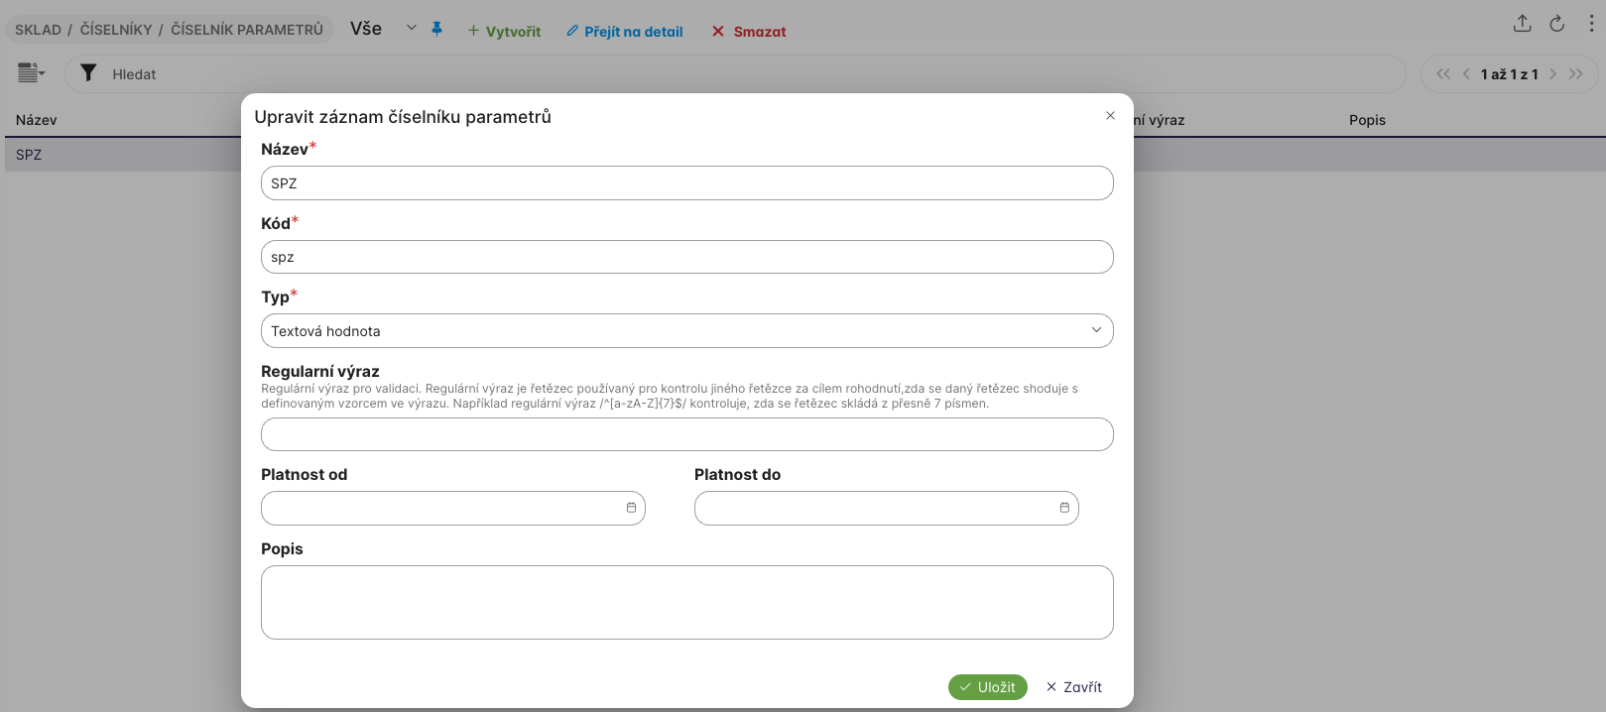Open the Platnost od calendar picker icon
This screenshot has width=1606, height=712.
631,508
